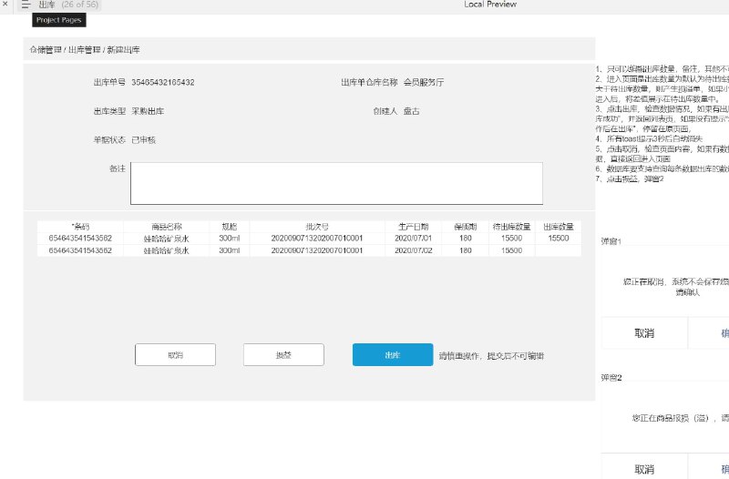Click the 条码 column header
Viewport: 729px width, 479px height.
pos(80,227)
